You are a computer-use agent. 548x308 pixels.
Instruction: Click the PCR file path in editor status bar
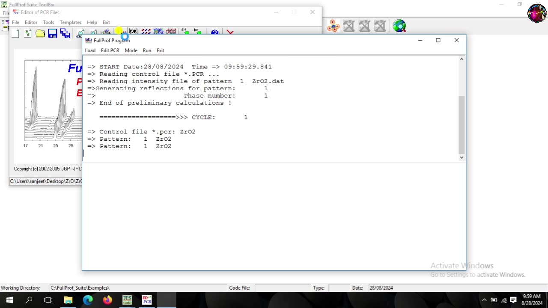click(x=46, y=181)
